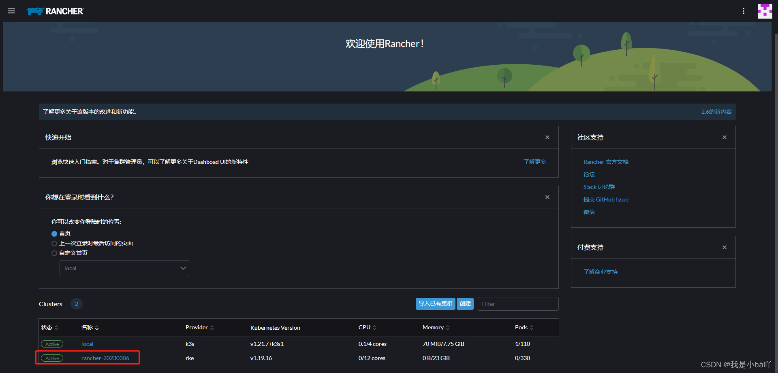Click the Rancher logo

pyautogui.click(x=55, y=11)
